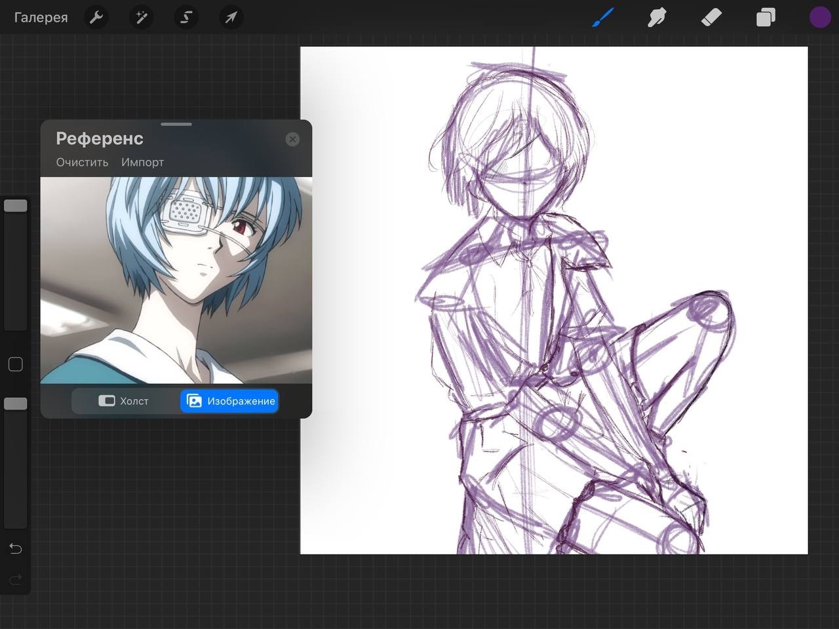The image size is (839, 629).
Task: Select the Brush tool
Action: (602, 17)
